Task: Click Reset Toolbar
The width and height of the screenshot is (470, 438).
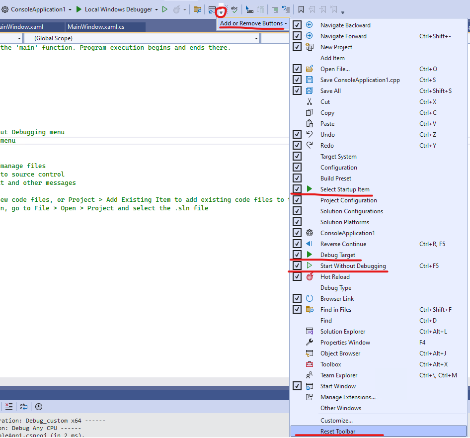Action: click(379, 431)
